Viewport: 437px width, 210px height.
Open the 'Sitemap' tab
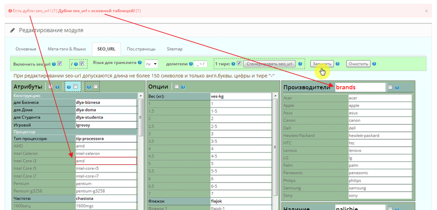174,49
